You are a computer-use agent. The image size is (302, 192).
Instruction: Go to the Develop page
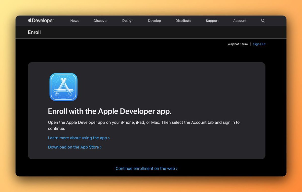tap(154, 21)
